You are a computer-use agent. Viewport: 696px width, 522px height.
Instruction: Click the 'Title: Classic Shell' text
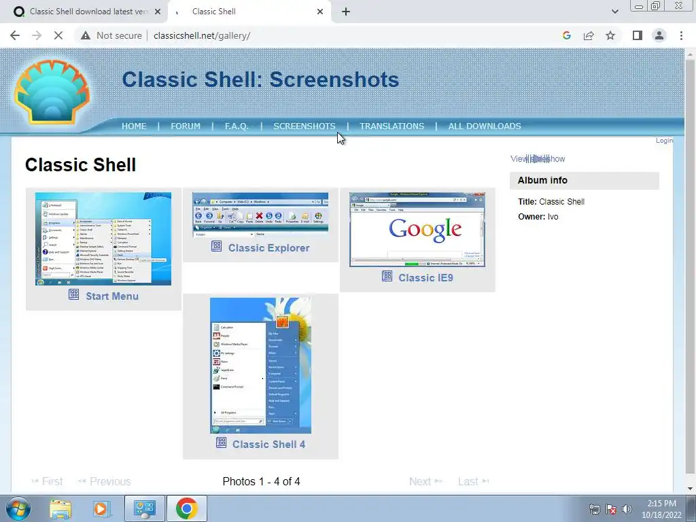coord(551,201)
